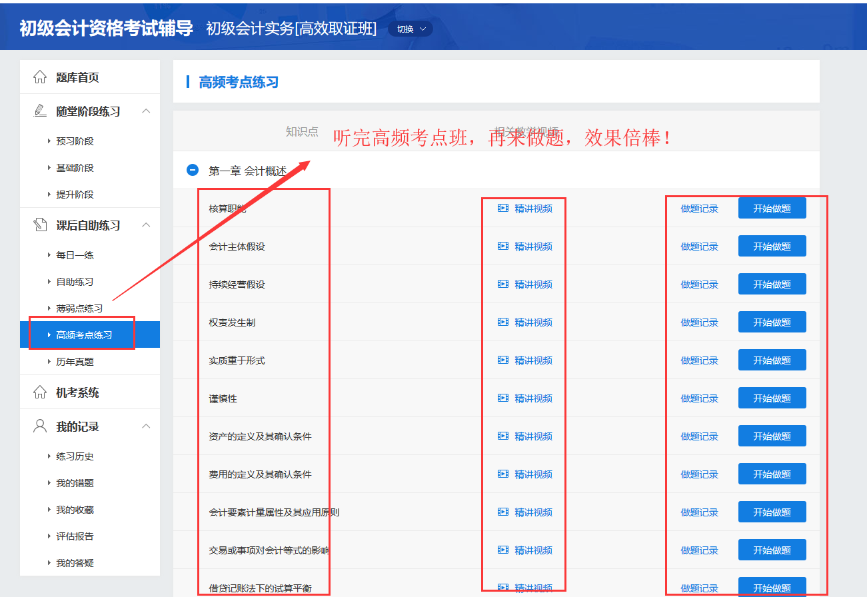Click the video icon in the 权责发生制 row
Screen dimensions: 867x597
(503, 322)
